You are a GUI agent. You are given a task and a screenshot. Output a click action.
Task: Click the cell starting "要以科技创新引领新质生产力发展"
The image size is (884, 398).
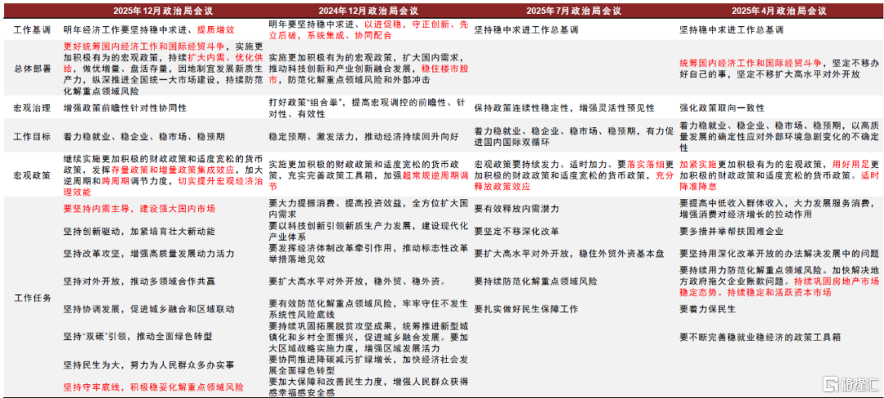coord(367,231)
